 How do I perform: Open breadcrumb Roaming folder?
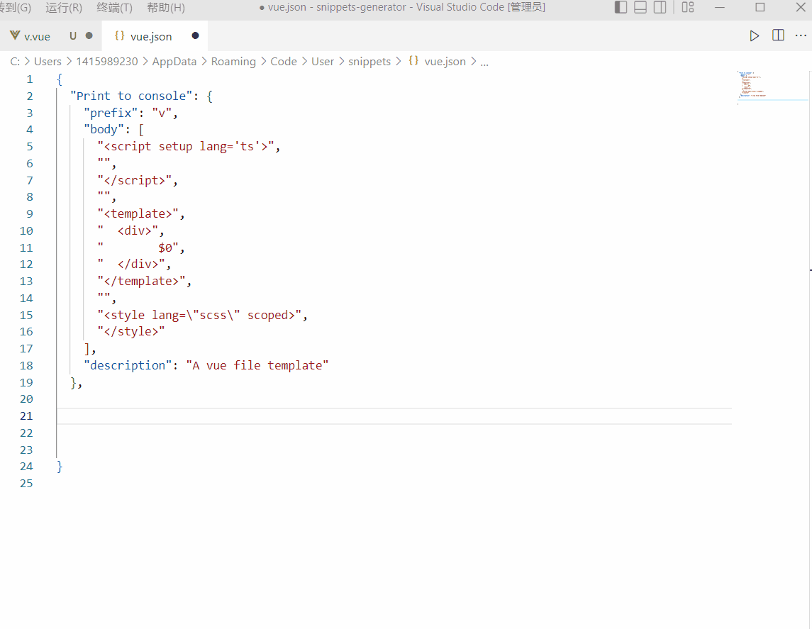point(233,62)
